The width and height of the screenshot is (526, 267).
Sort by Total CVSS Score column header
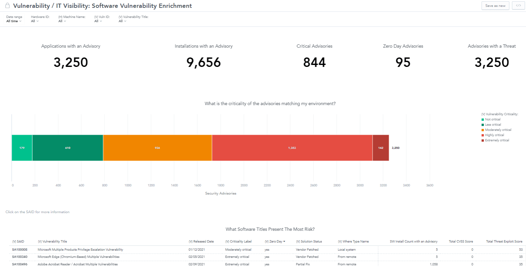click(461, 242)
